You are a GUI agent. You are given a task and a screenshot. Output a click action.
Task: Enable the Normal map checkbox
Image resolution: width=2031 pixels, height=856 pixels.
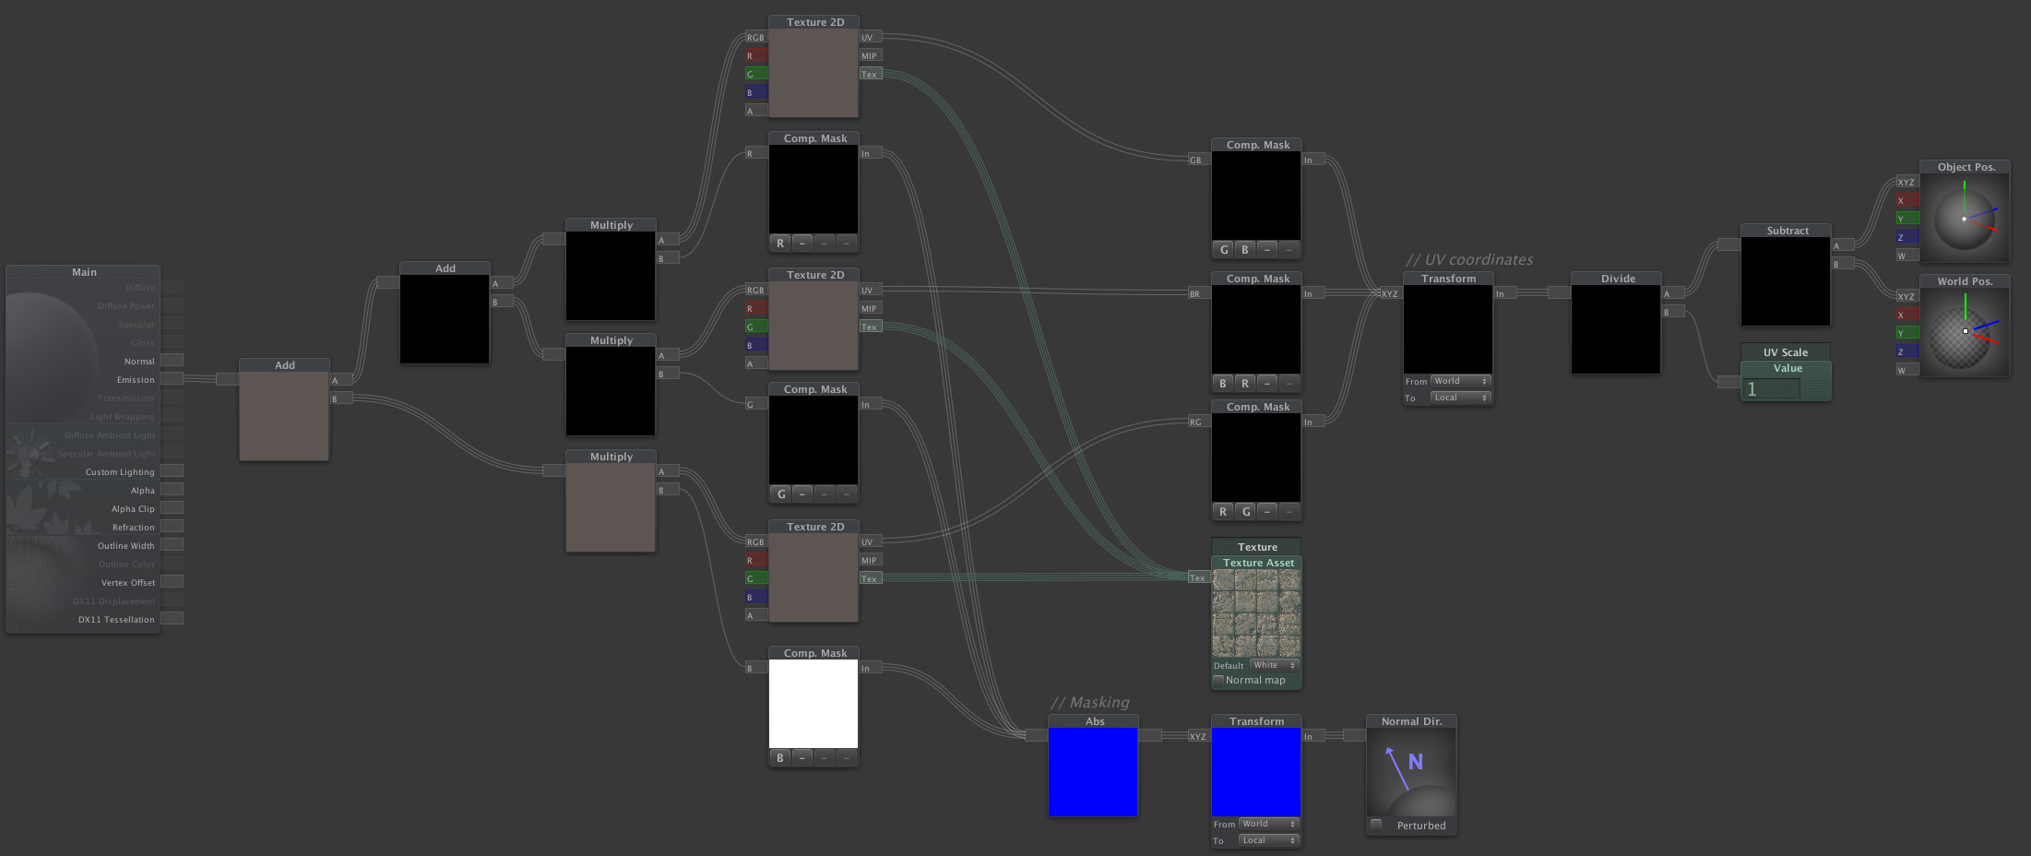click(x=1218, y=680)
